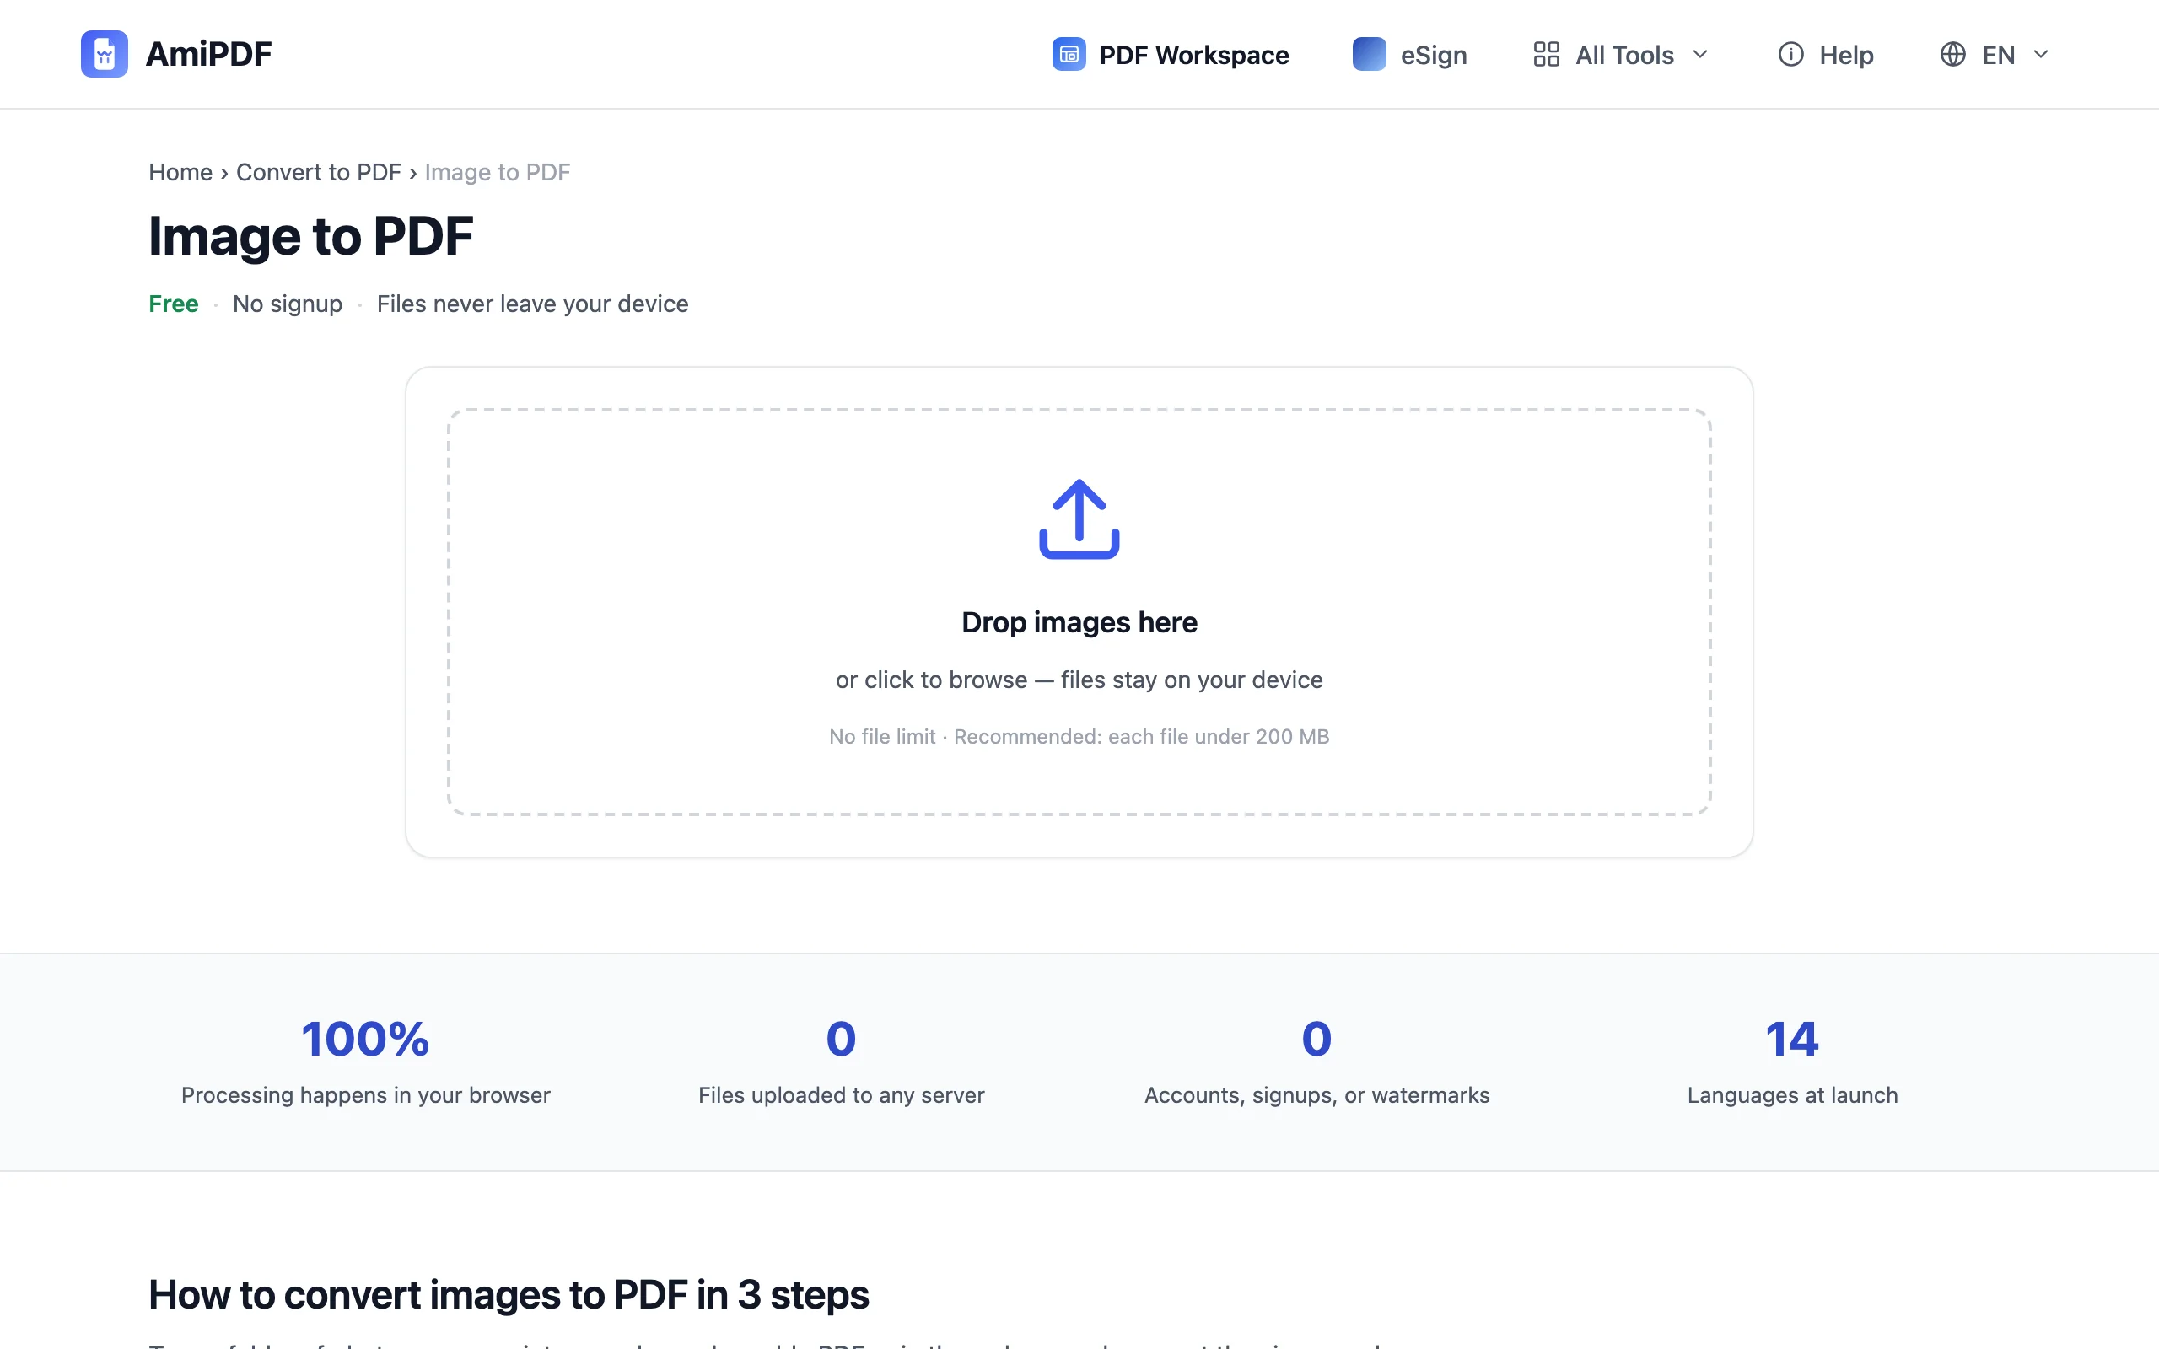Select the EN language label

pos(1998,55)
